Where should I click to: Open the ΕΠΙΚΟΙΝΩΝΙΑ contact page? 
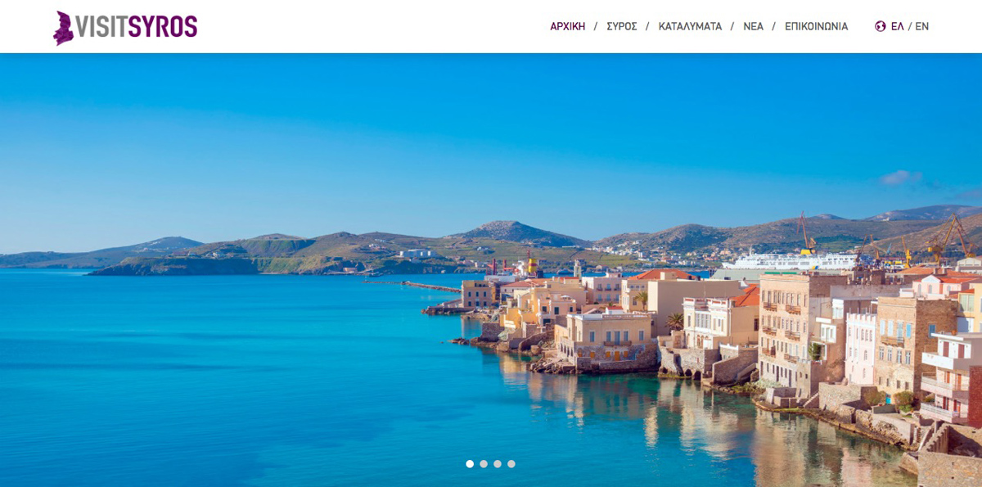(x=816, y=26)
